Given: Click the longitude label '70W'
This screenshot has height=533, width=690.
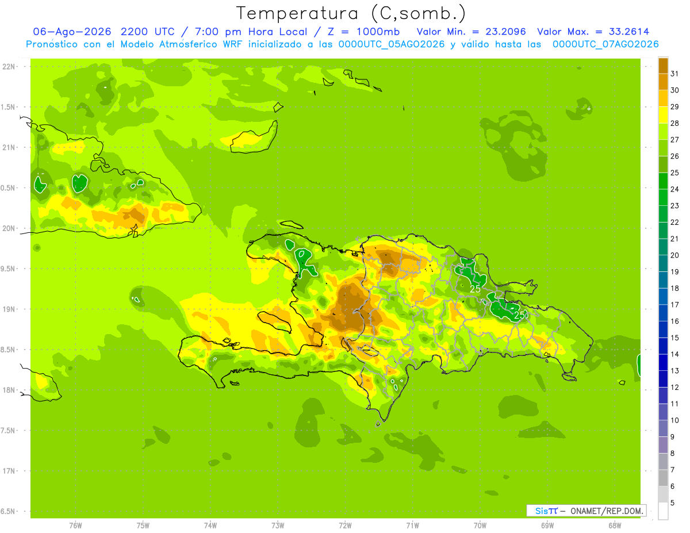Looking at the screenshot, I should [480, 526].
